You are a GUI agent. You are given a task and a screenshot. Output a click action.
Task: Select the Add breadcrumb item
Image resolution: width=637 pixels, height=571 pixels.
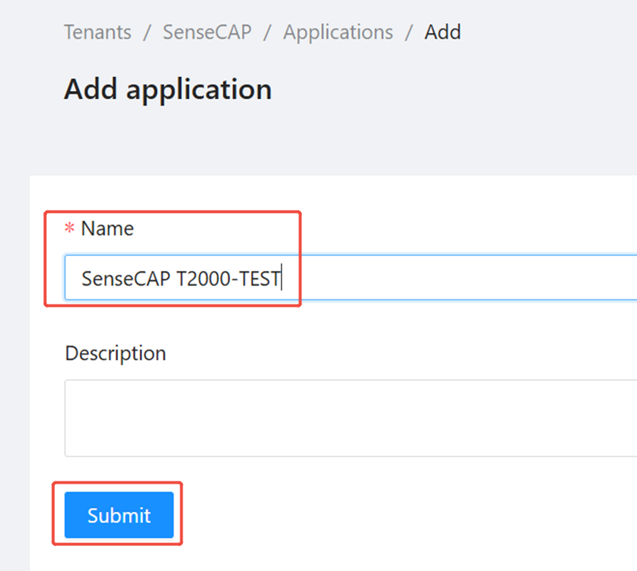click(443, 32)
